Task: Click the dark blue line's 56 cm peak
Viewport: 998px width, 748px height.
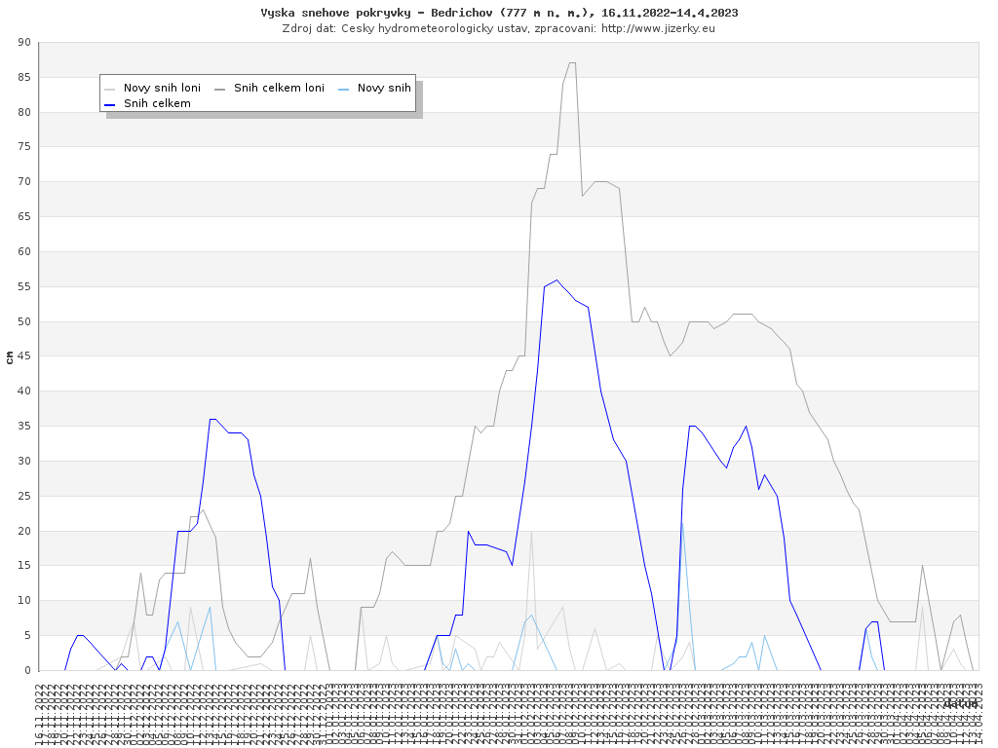Action: pyautogui.click(x=557, y=280)
